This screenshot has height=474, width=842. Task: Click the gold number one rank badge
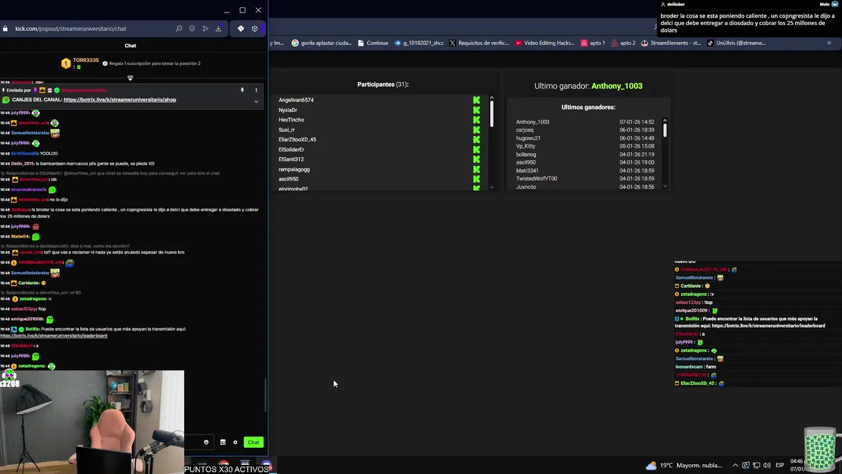[x=66, y=63]
